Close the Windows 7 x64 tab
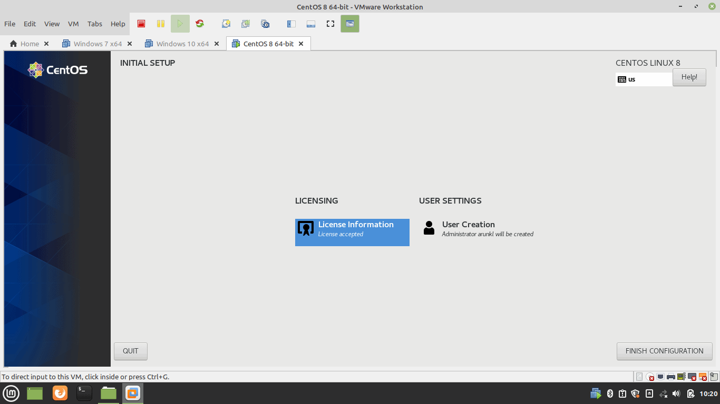 130,44
